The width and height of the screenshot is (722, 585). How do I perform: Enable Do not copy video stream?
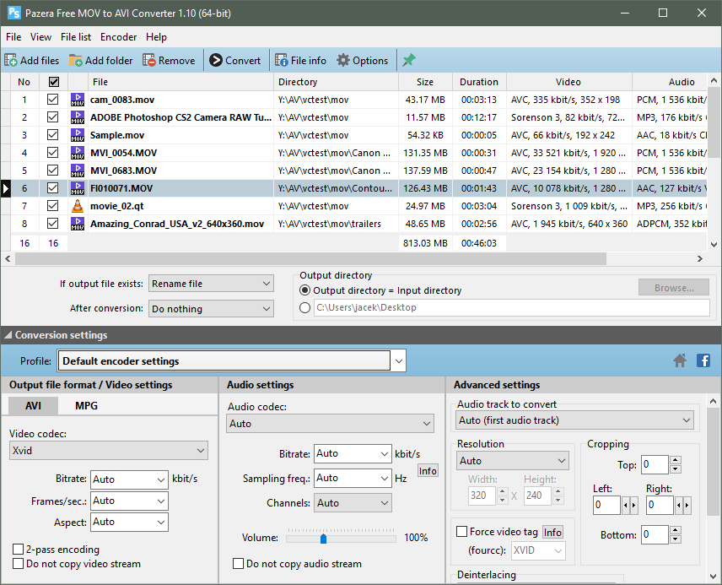[x=18, y=563]
